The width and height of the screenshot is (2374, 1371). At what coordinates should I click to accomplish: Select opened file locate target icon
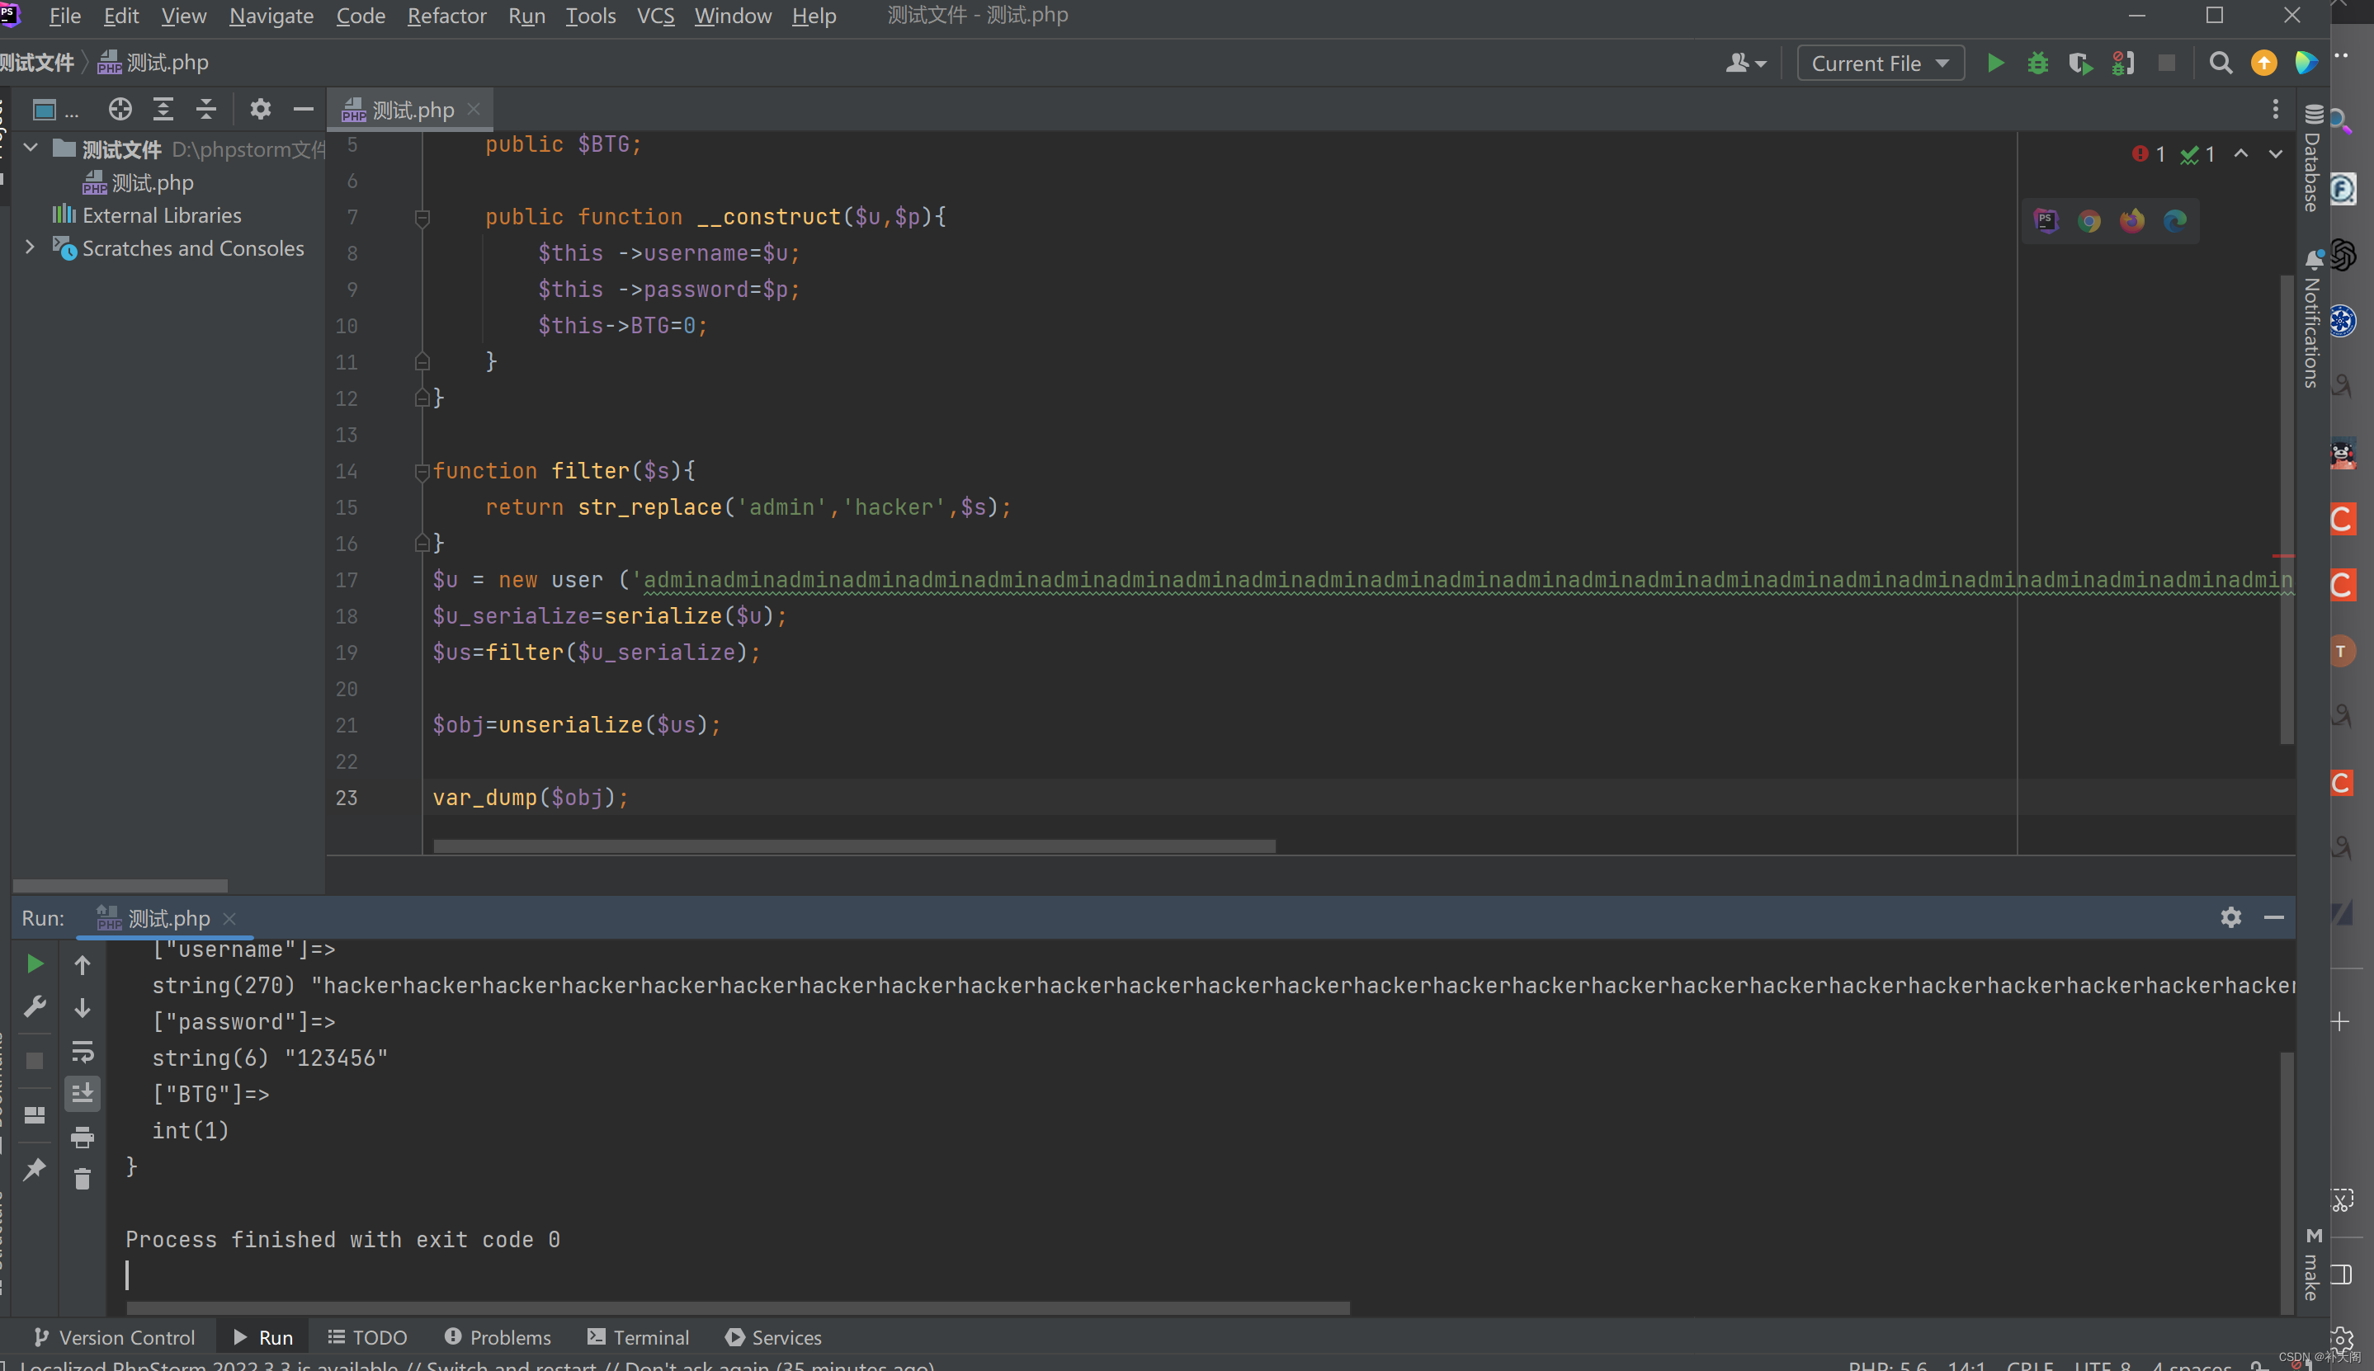(120, 109)
